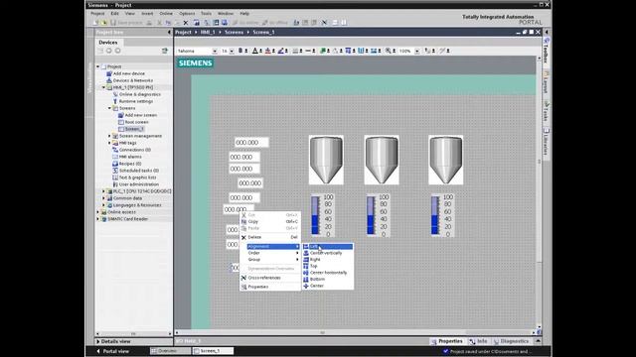The image size is (636, 357).
Task: Collapse the Project tree node
Action: (97, 66)
